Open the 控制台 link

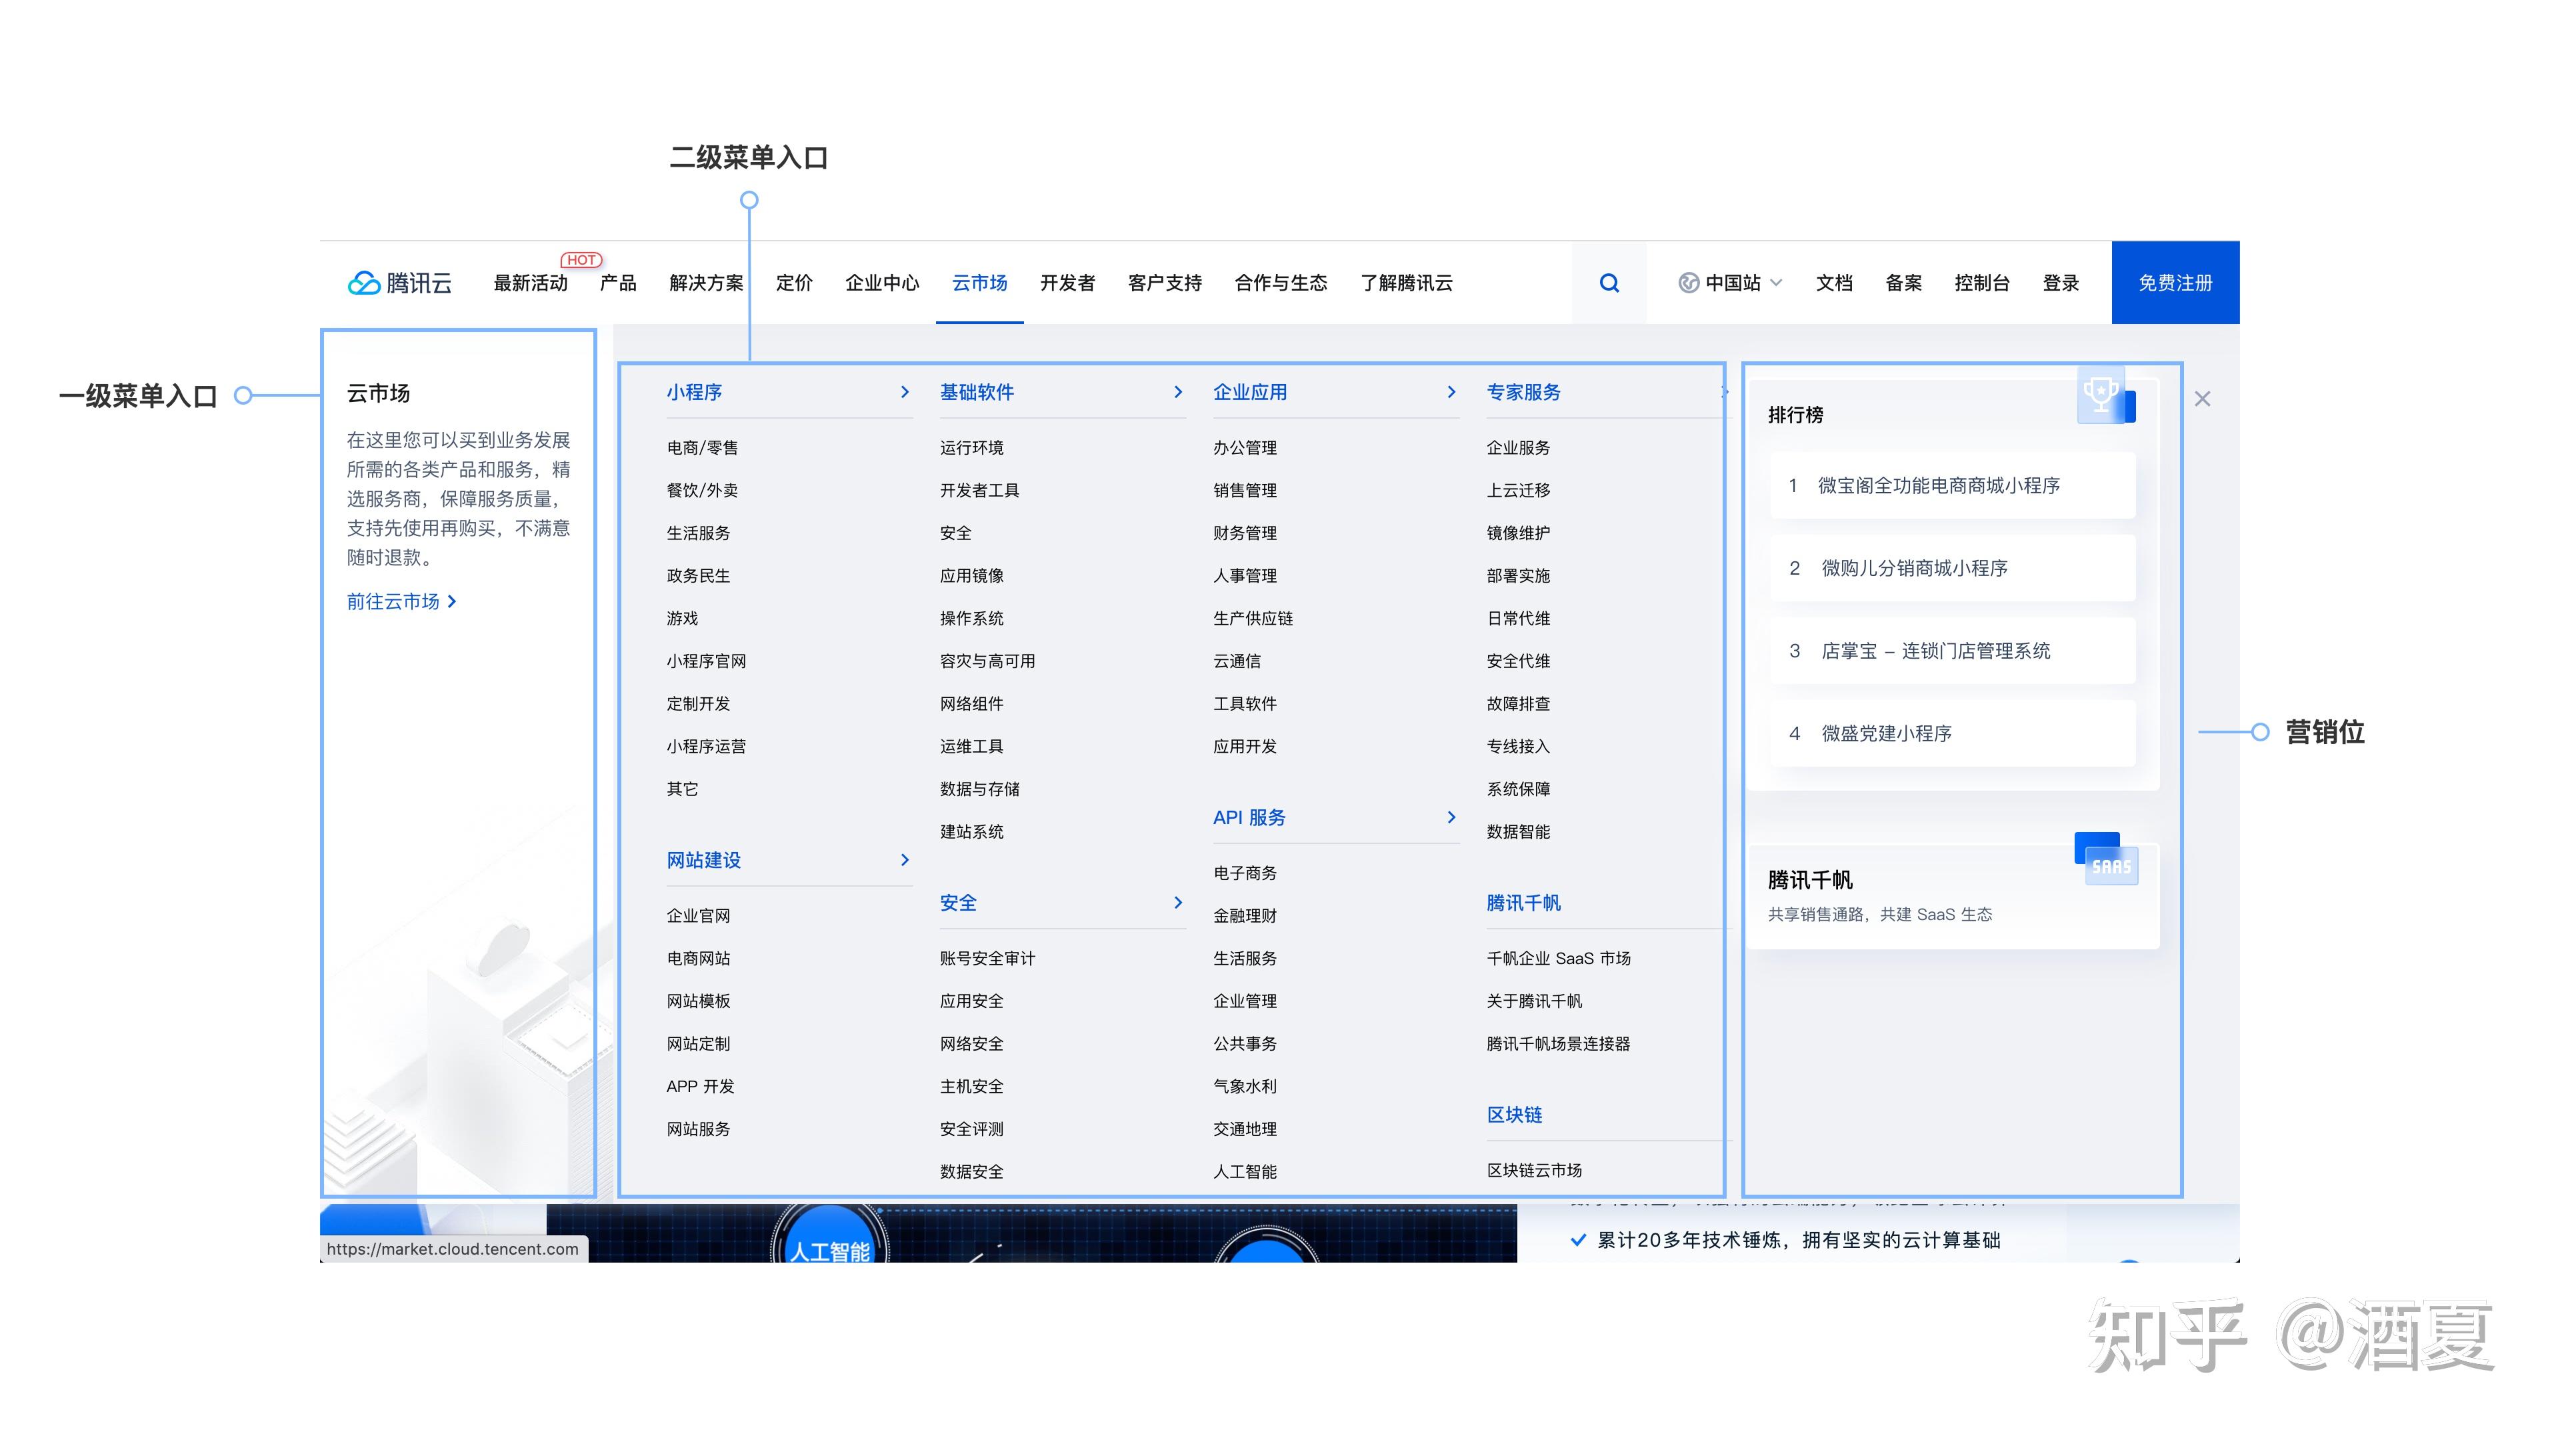pyautogui.click(x=1981, y=283)
